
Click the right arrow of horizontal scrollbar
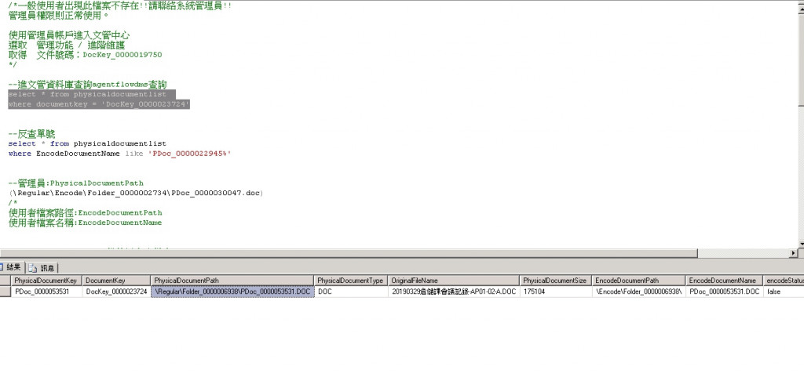point(795,253)
